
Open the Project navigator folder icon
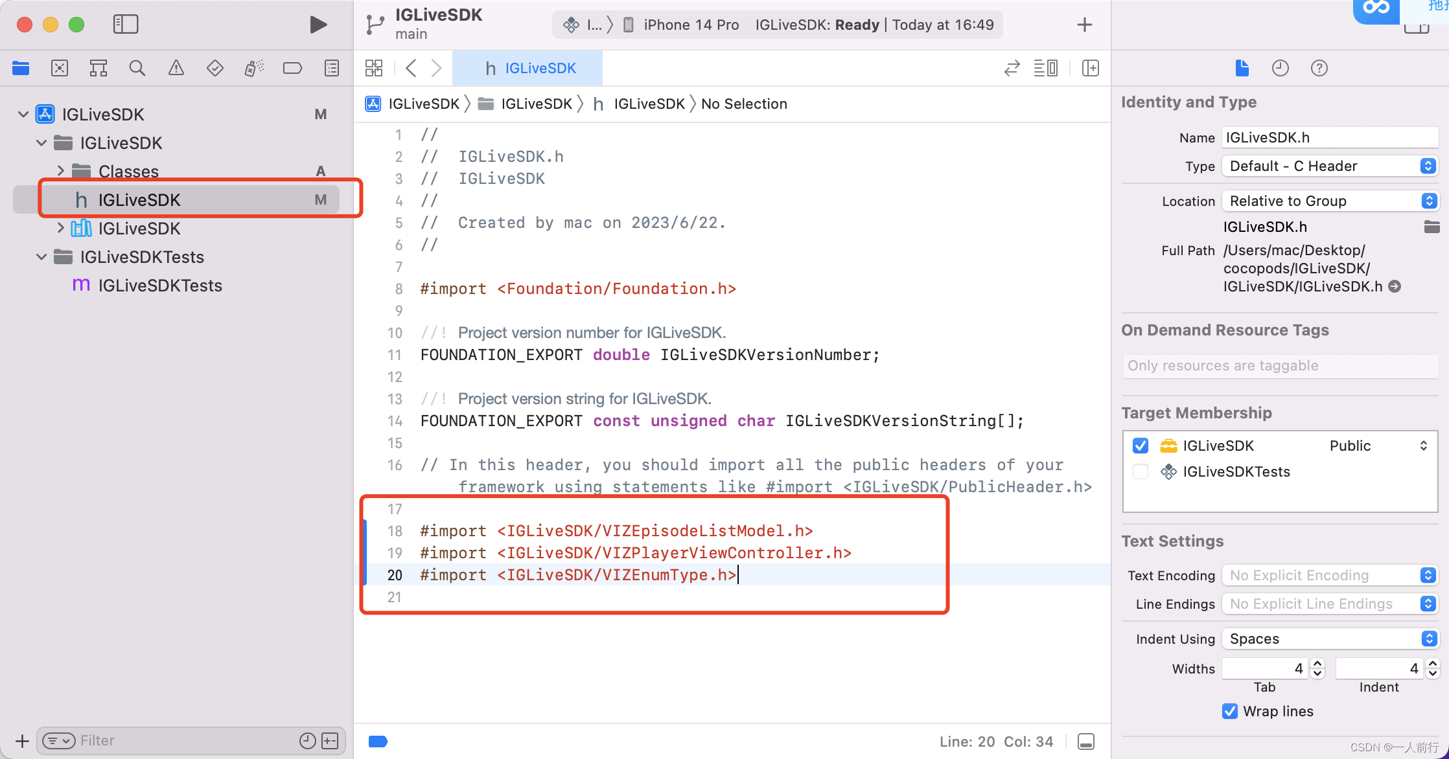pos(21,68)
